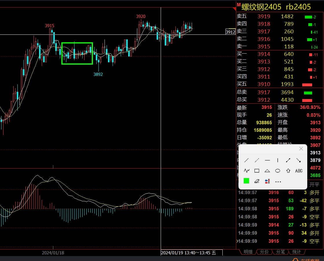Click the 3892 low label on the chart
This screenshot has width=324, height=261.
(98, 74)
